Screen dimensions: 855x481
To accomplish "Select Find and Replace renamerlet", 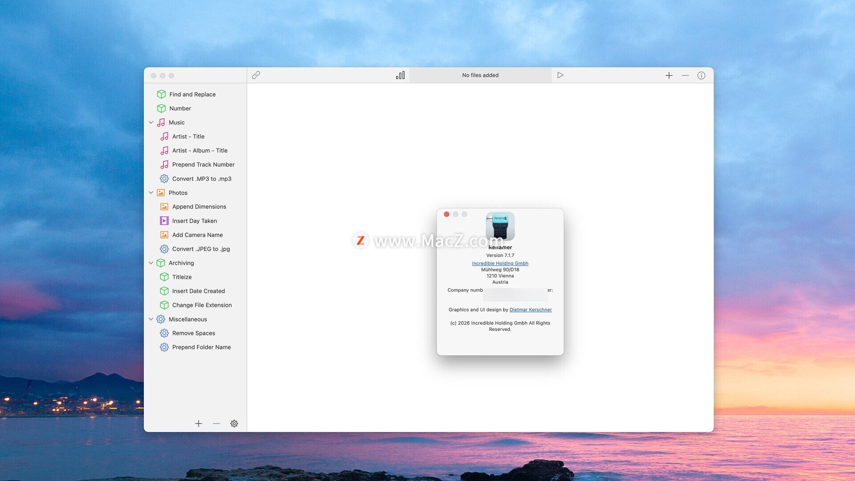I will pos(192,94).
